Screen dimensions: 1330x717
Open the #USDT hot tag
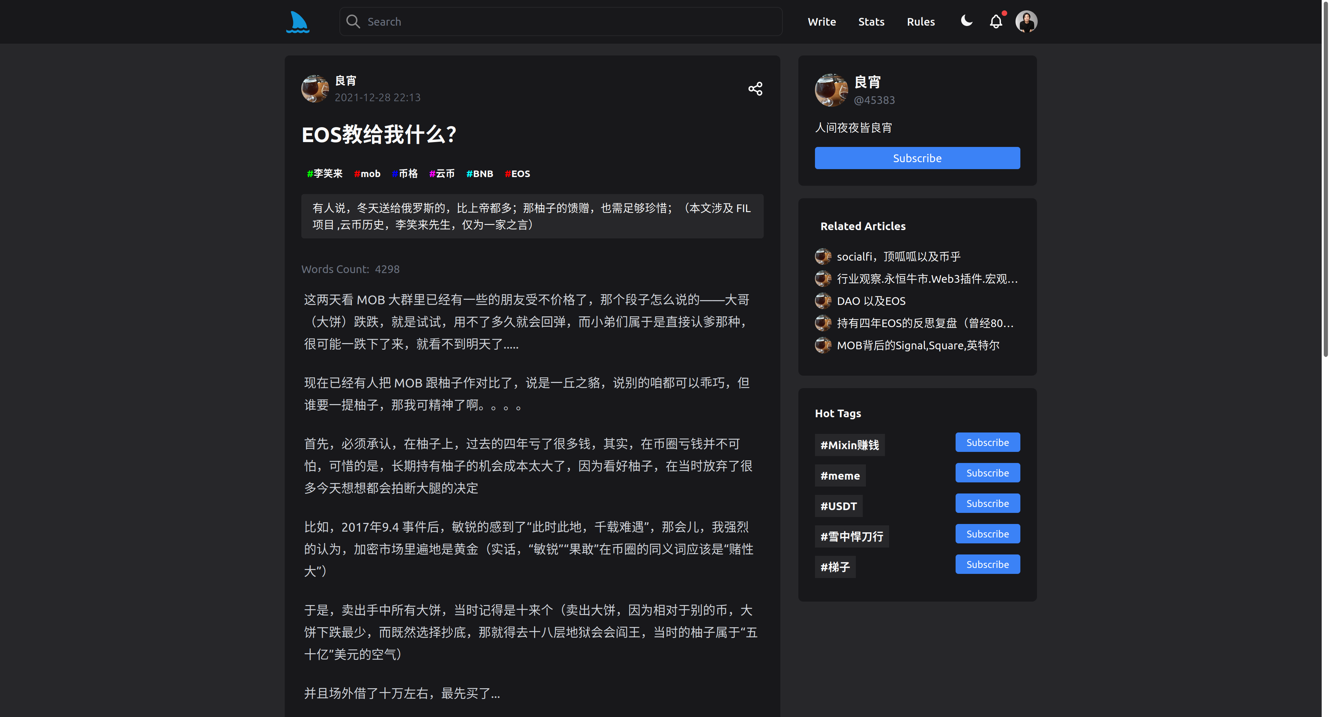pyautogui.click(x=839, y=506)
